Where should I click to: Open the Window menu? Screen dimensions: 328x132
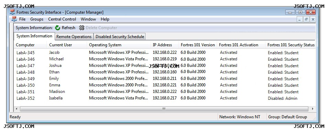[88, 19]
